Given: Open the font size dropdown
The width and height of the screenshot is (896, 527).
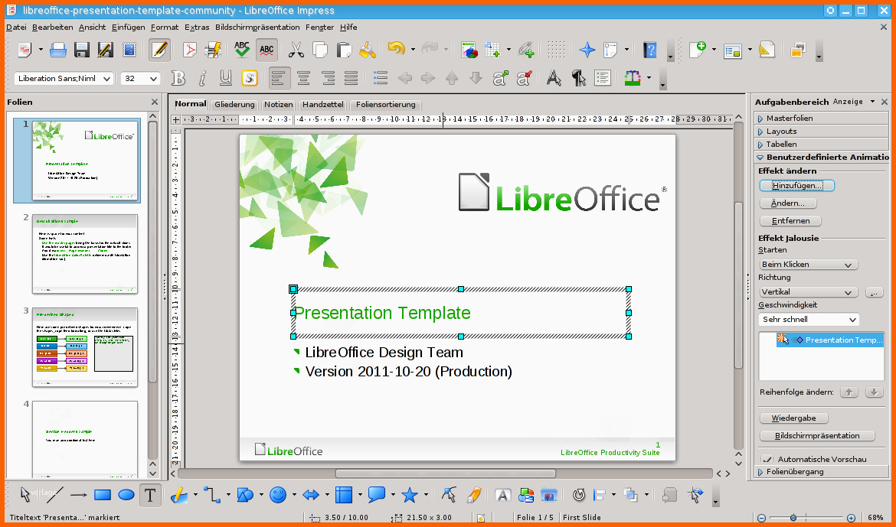Looking at the screenshot, I should (x=154, y=78).
